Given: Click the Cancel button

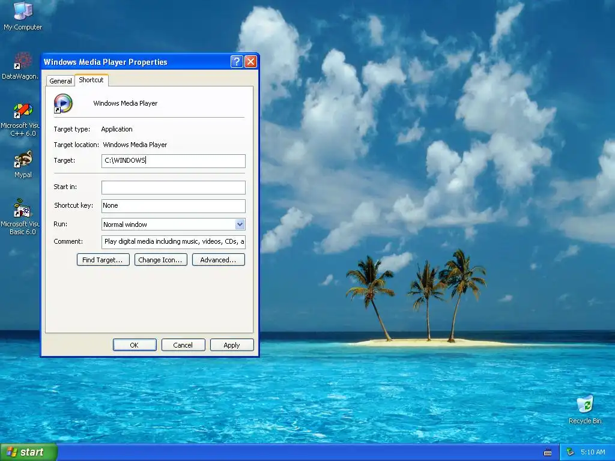Looking at the screenshot, I should (x=183, y=345).
